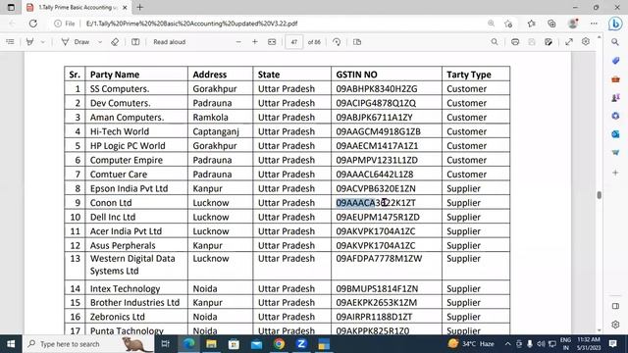628x353 pixels.
Task: Open Task View on taskbar
Action: pyautogui.click(x=166, y=344)
